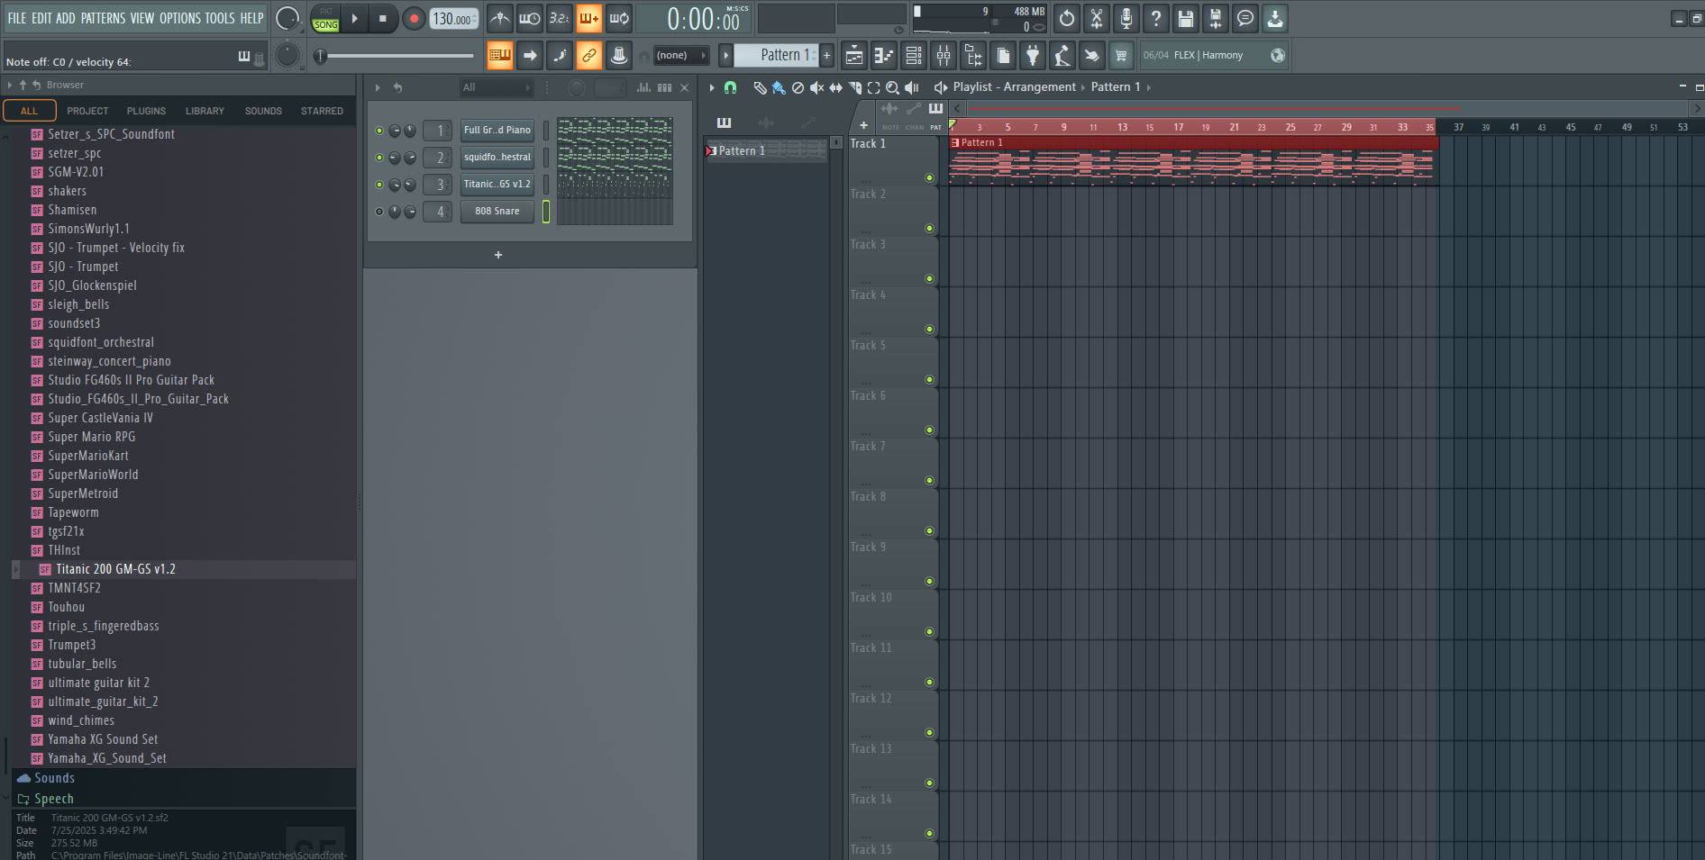Mute playlist Track 5

coord(929,380)
